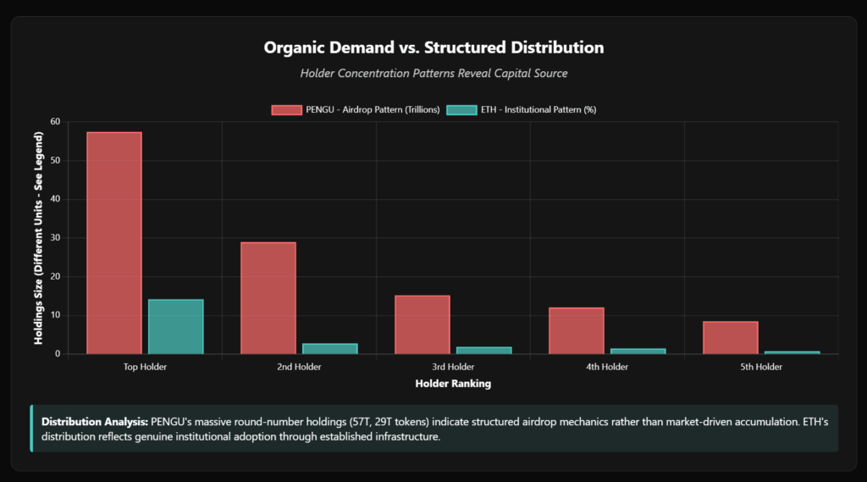Click the Holder Concentration Patterns subtitle

(x=433, y=74)
